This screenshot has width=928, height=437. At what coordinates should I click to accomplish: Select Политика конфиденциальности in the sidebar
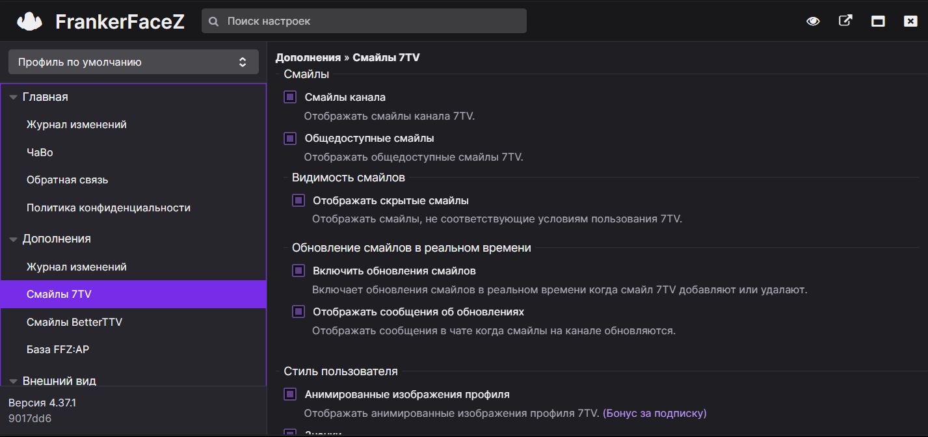click(108, 207)
